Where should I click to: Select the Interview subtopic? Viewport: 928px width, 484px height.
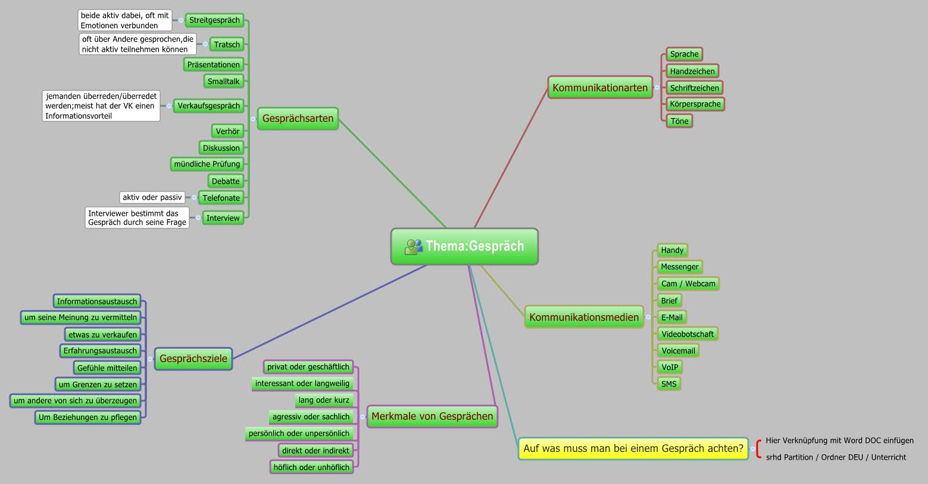223,218
